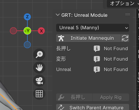Click the Switch Parent Armature button
139x110 pixels.
92,107
